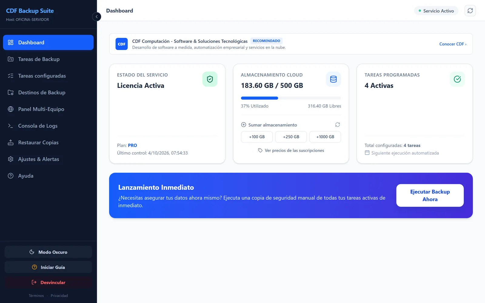Click the calendar icon by Siguiente ejecución
The image size is (485, 303).
[367, 153]
